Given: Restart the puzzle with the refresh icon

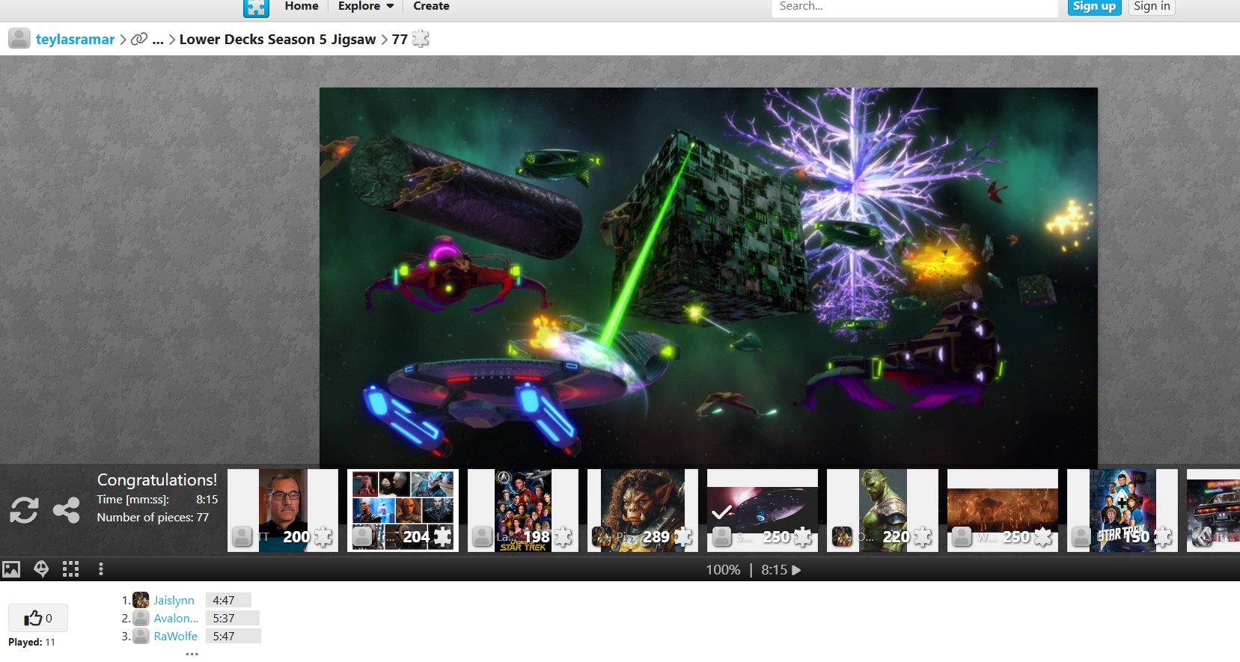Looking at the screenshot, I should pyautogui.click(x=24, y=510).
